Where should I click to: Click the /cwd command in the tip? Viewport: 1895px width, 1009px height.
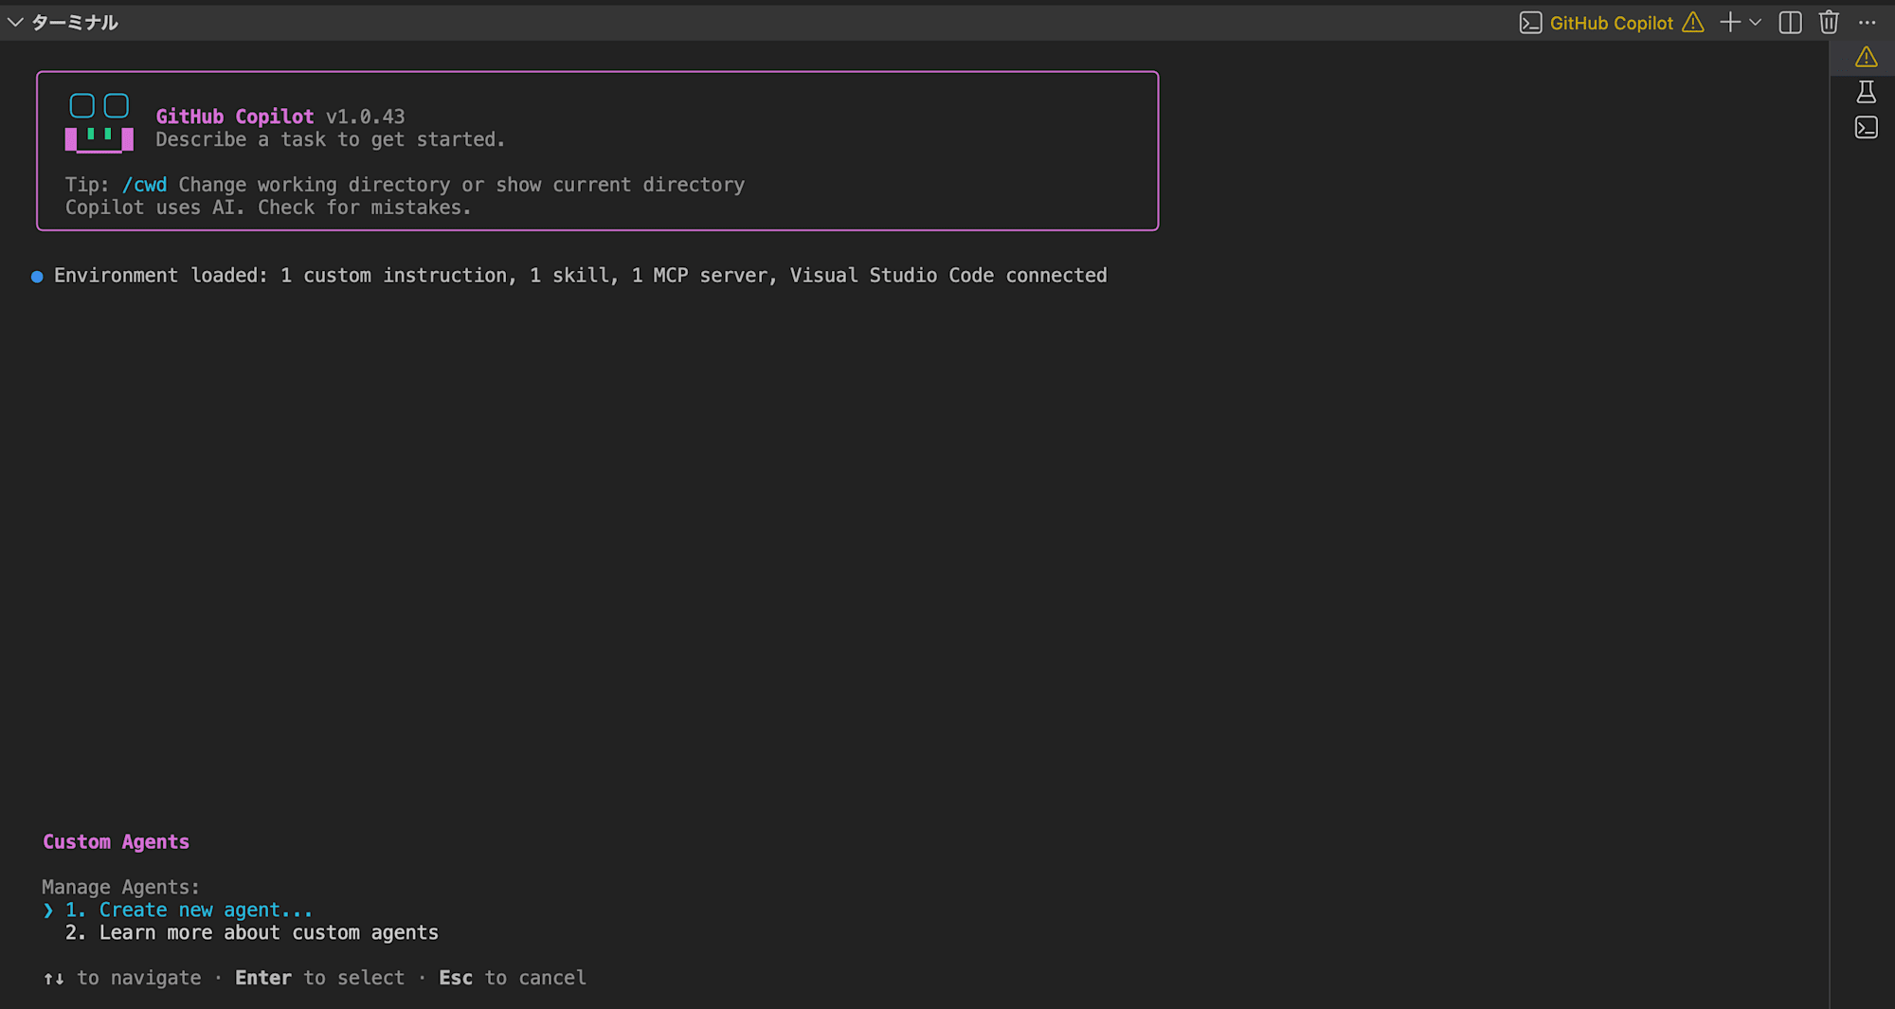(x=144, y=185)
